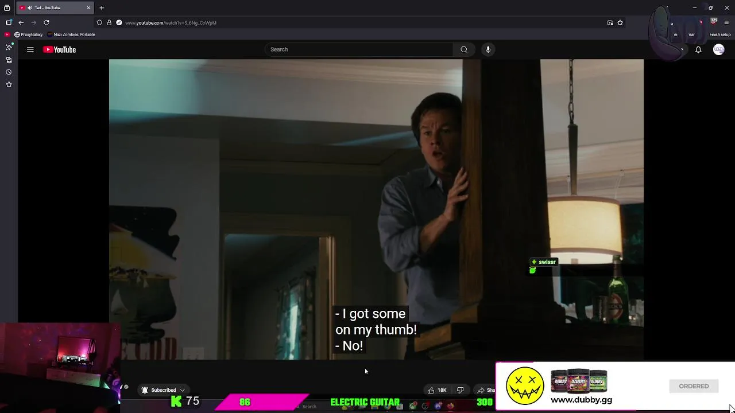Click the YouTube search field

point(359,49)
